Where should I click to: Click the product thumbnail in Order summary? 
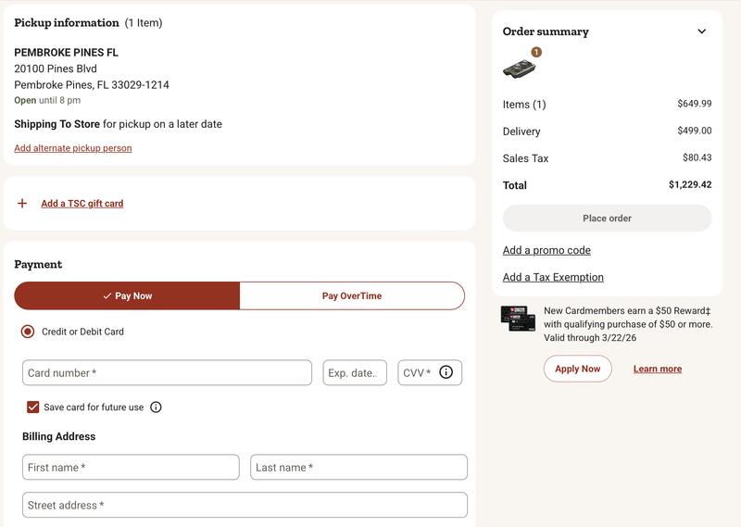pos(520,67)
